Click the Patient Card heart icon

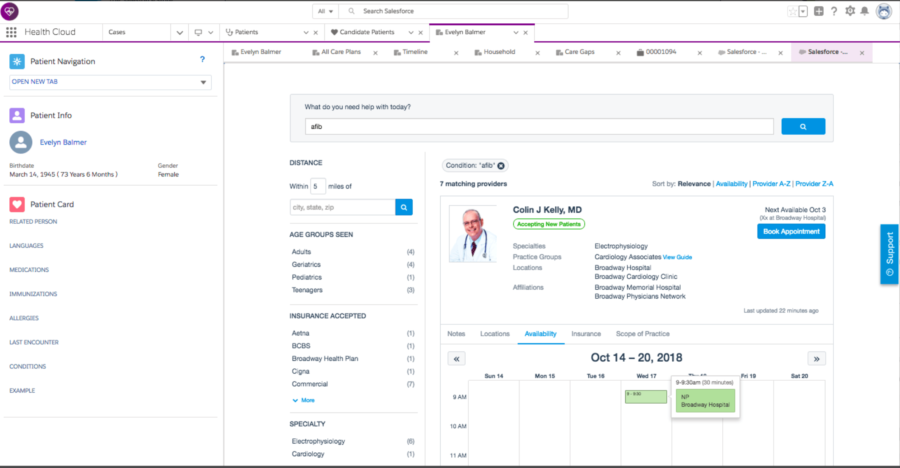(17, 204)
